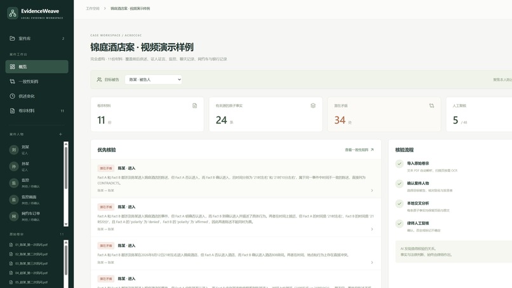Click the grid icon beside 概览

click(13, 67)
